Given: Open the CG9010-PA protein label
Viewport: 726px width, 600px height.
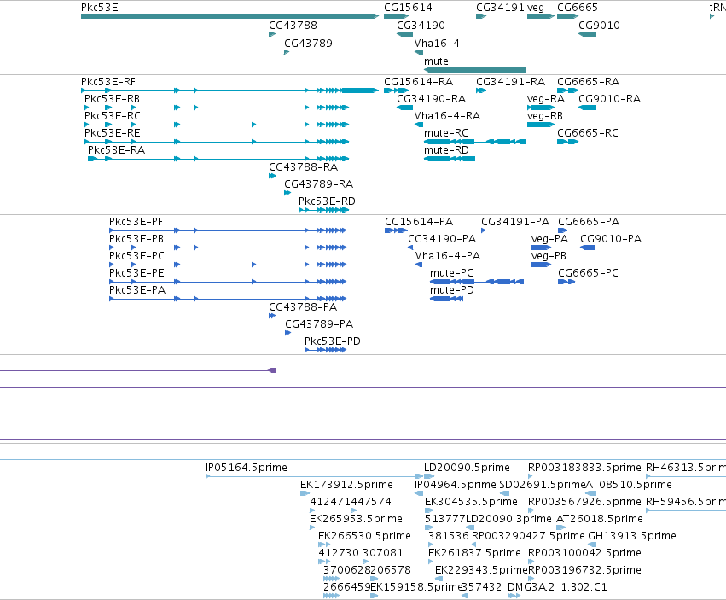Looking at the screenshot, I should click(x=611, y=239).
